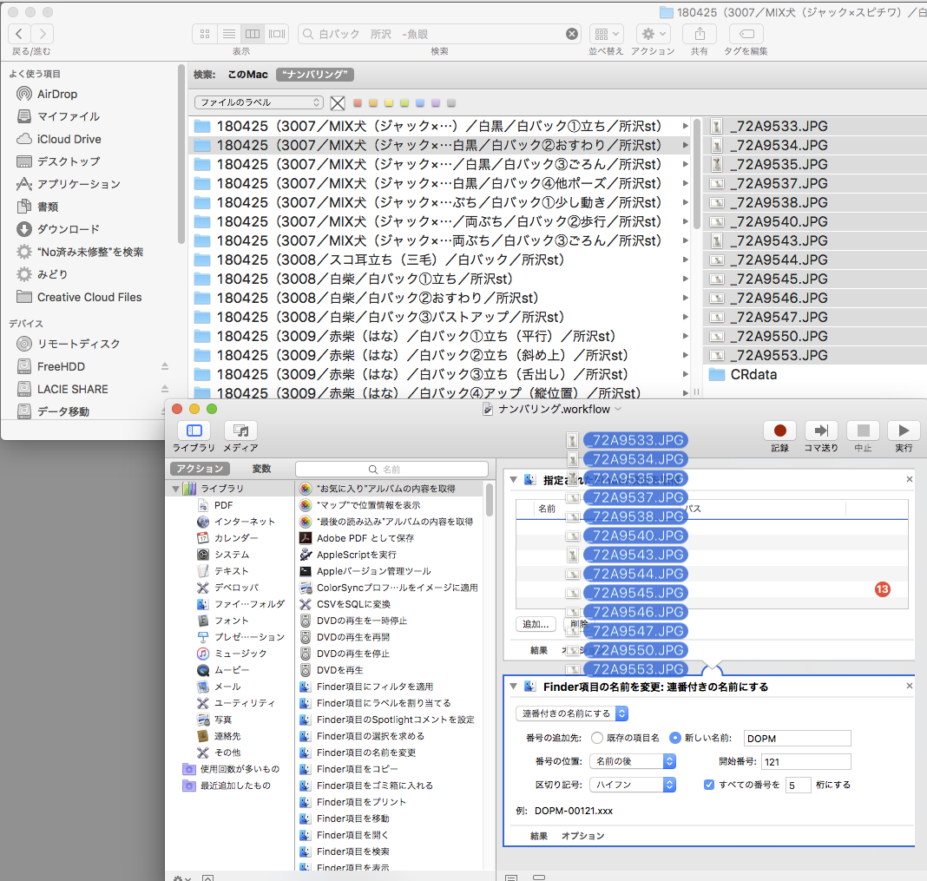Select the new name radio button
Viewport: 927px width, 881px height.
tap(675, 738)
